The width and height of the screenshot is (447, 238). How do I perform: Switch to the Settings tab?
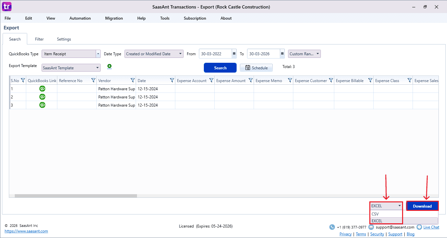click(64, 39)
